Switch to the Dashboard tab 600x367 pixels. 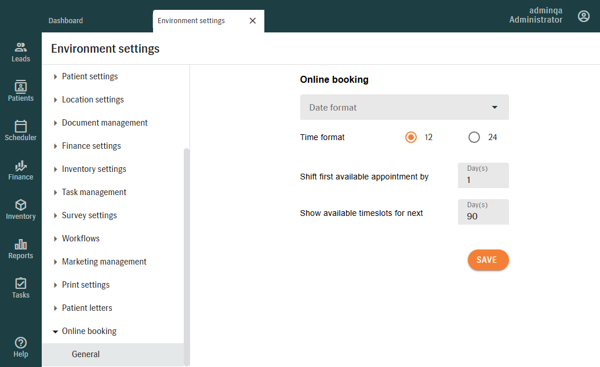(66, 21)
